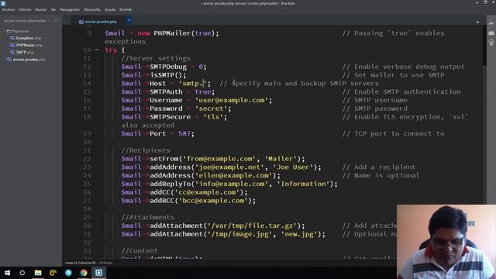496x279 pixels.
Task: Open Exception.php in the file tree
Action: 29,38
